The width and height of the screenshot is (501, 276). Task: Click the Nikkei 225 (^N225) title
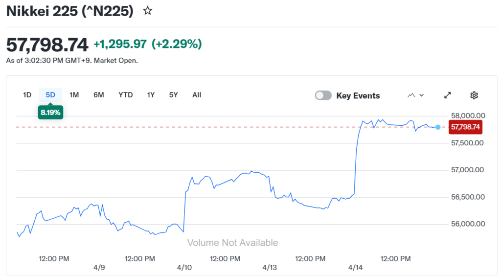coord(70,11)
